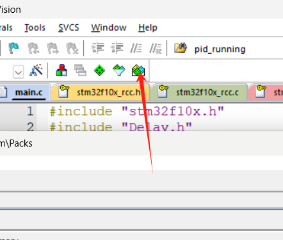Open Options for Target magic wand
283x240 pixels.
click(36, 70)
